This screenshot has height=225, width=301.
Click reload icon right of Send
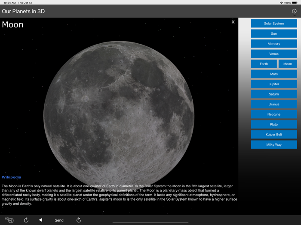(x=79, y=220)
